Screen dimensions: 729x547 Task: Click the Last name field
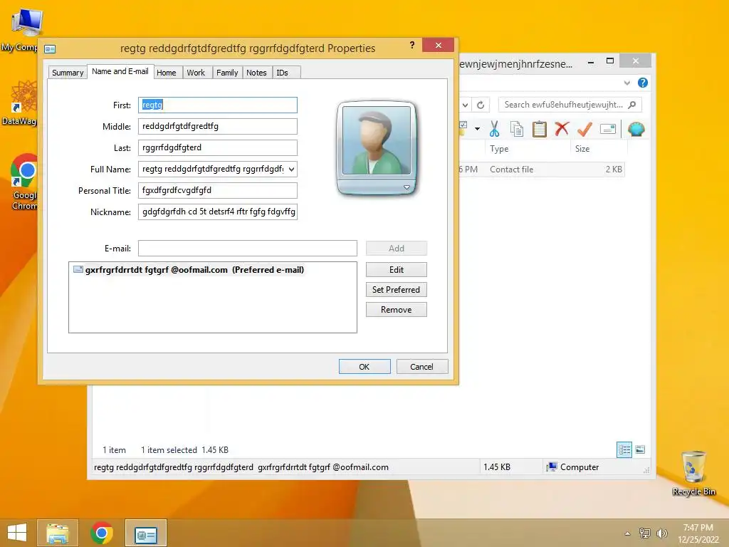[x=218, y=148]
